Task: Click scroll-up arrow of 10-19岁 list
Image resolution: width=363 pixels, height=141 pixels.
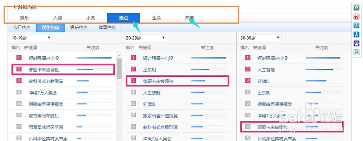Action: pos(119,56)
